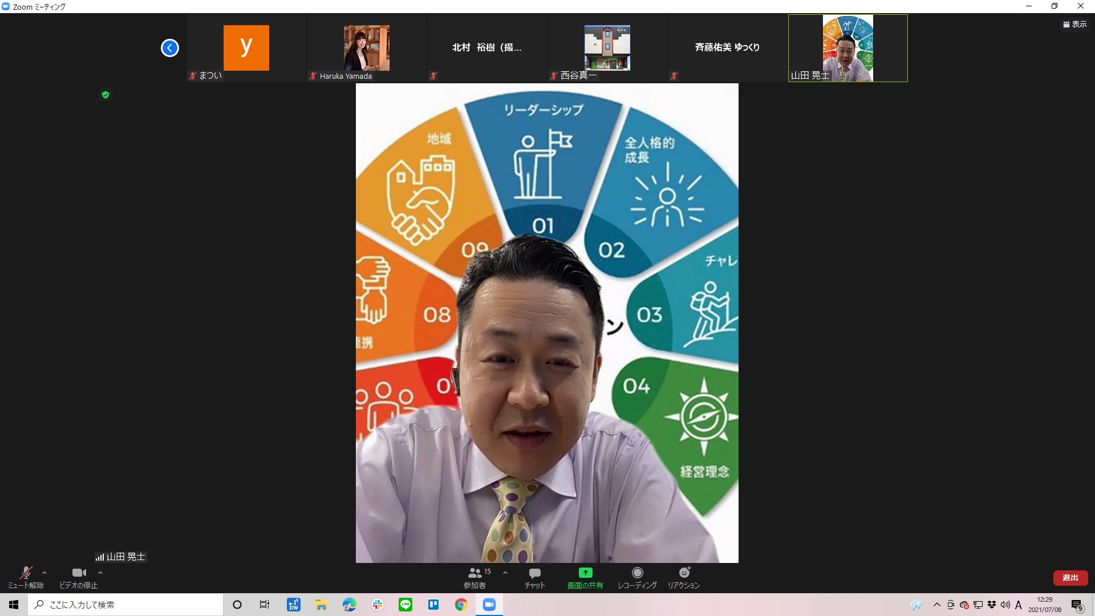Start 画面の共有 screen sharing
Image resolution: width=1095 pixels, height=616 pixels.
click(x=585, y=577)
